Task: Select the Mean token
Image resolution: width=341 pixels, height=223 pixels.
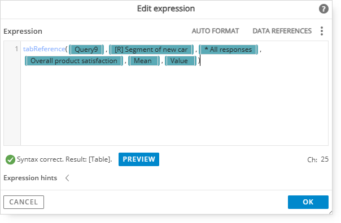Action: click(x=144, y=61)
